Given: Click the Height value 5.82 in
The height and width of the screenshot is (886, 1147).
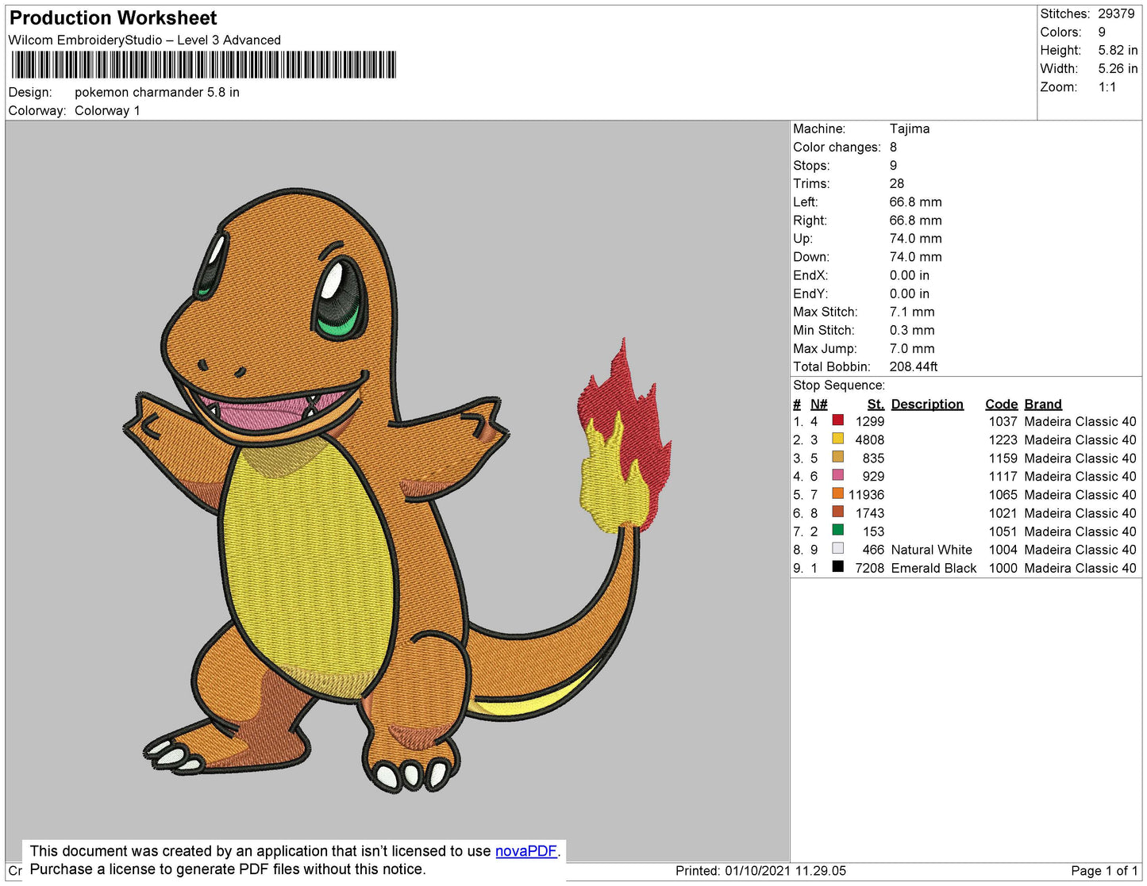Looking at the screenshot, I should (1118, 50).
